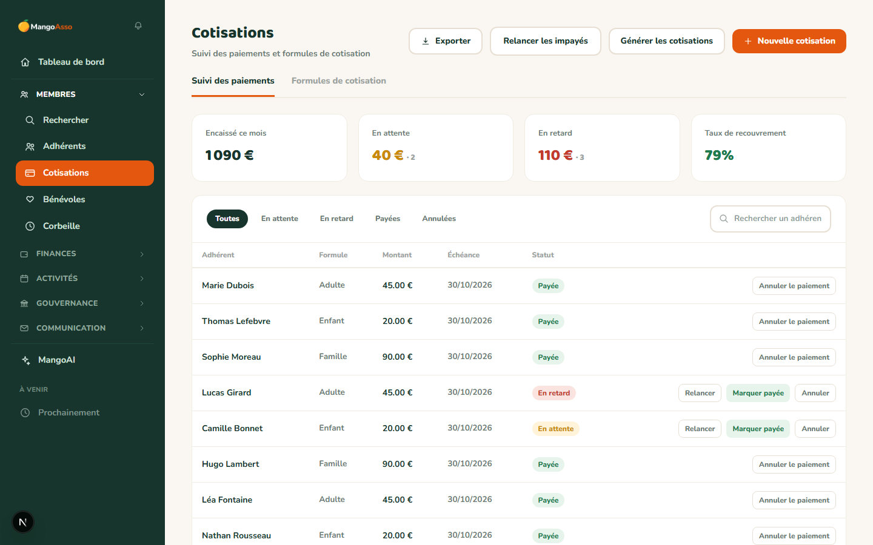This screenshot has height=545, width=873.
Task: Click Nouvelle cotisation button
Action: tap(789, 41)
